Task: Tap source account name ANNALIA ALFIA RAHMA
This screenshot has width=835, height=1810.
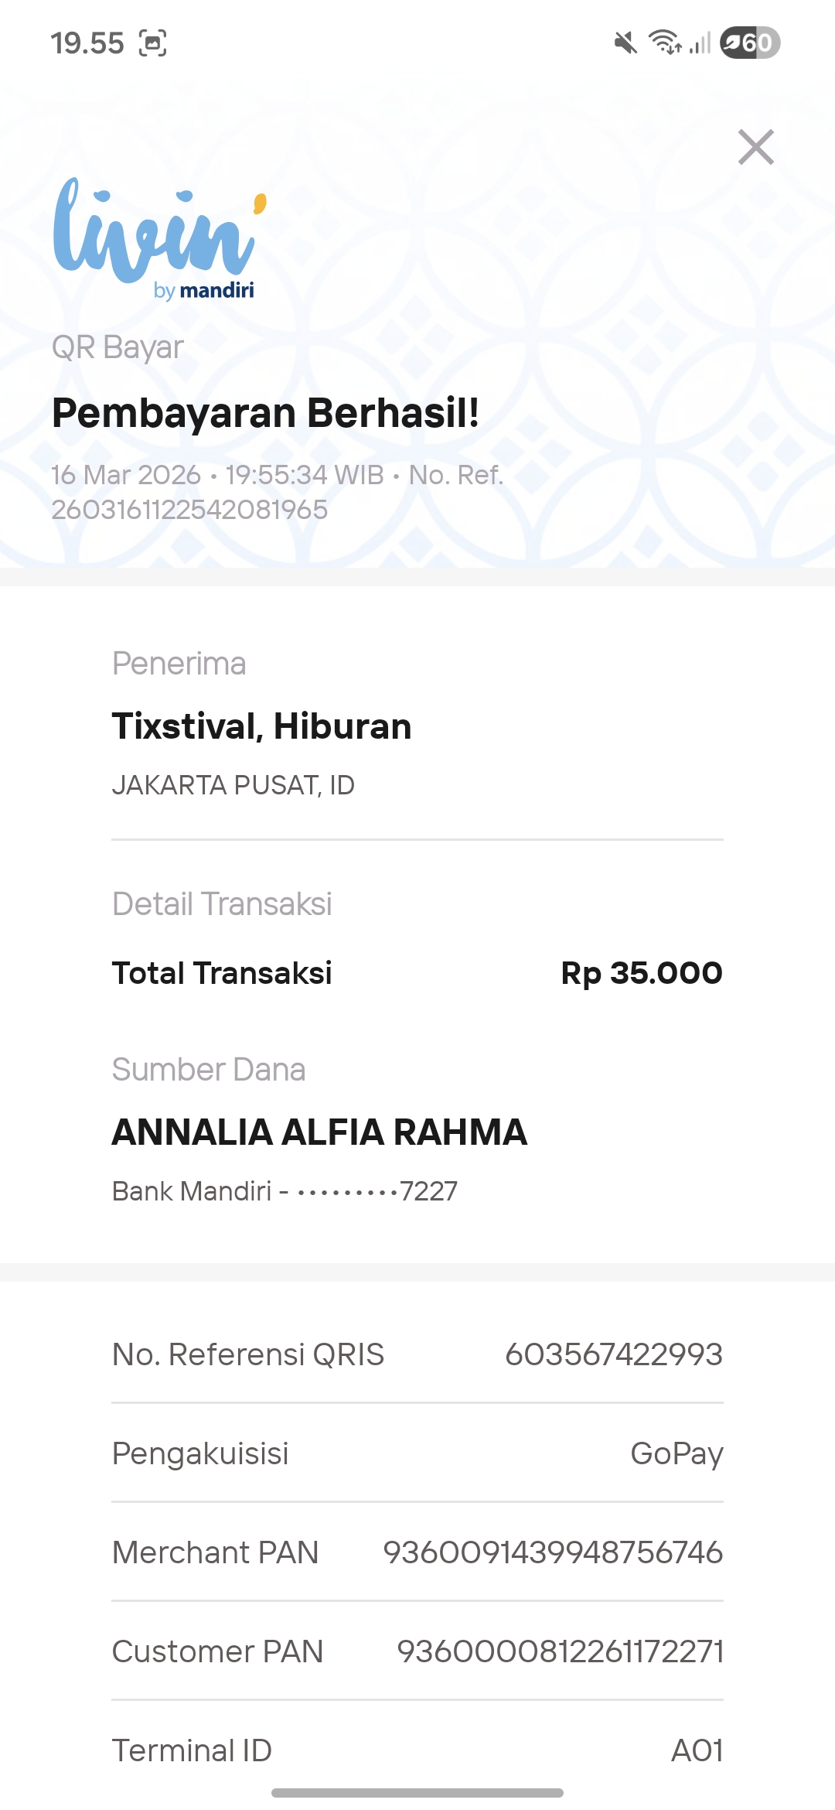Action: tap(319, 1132)
